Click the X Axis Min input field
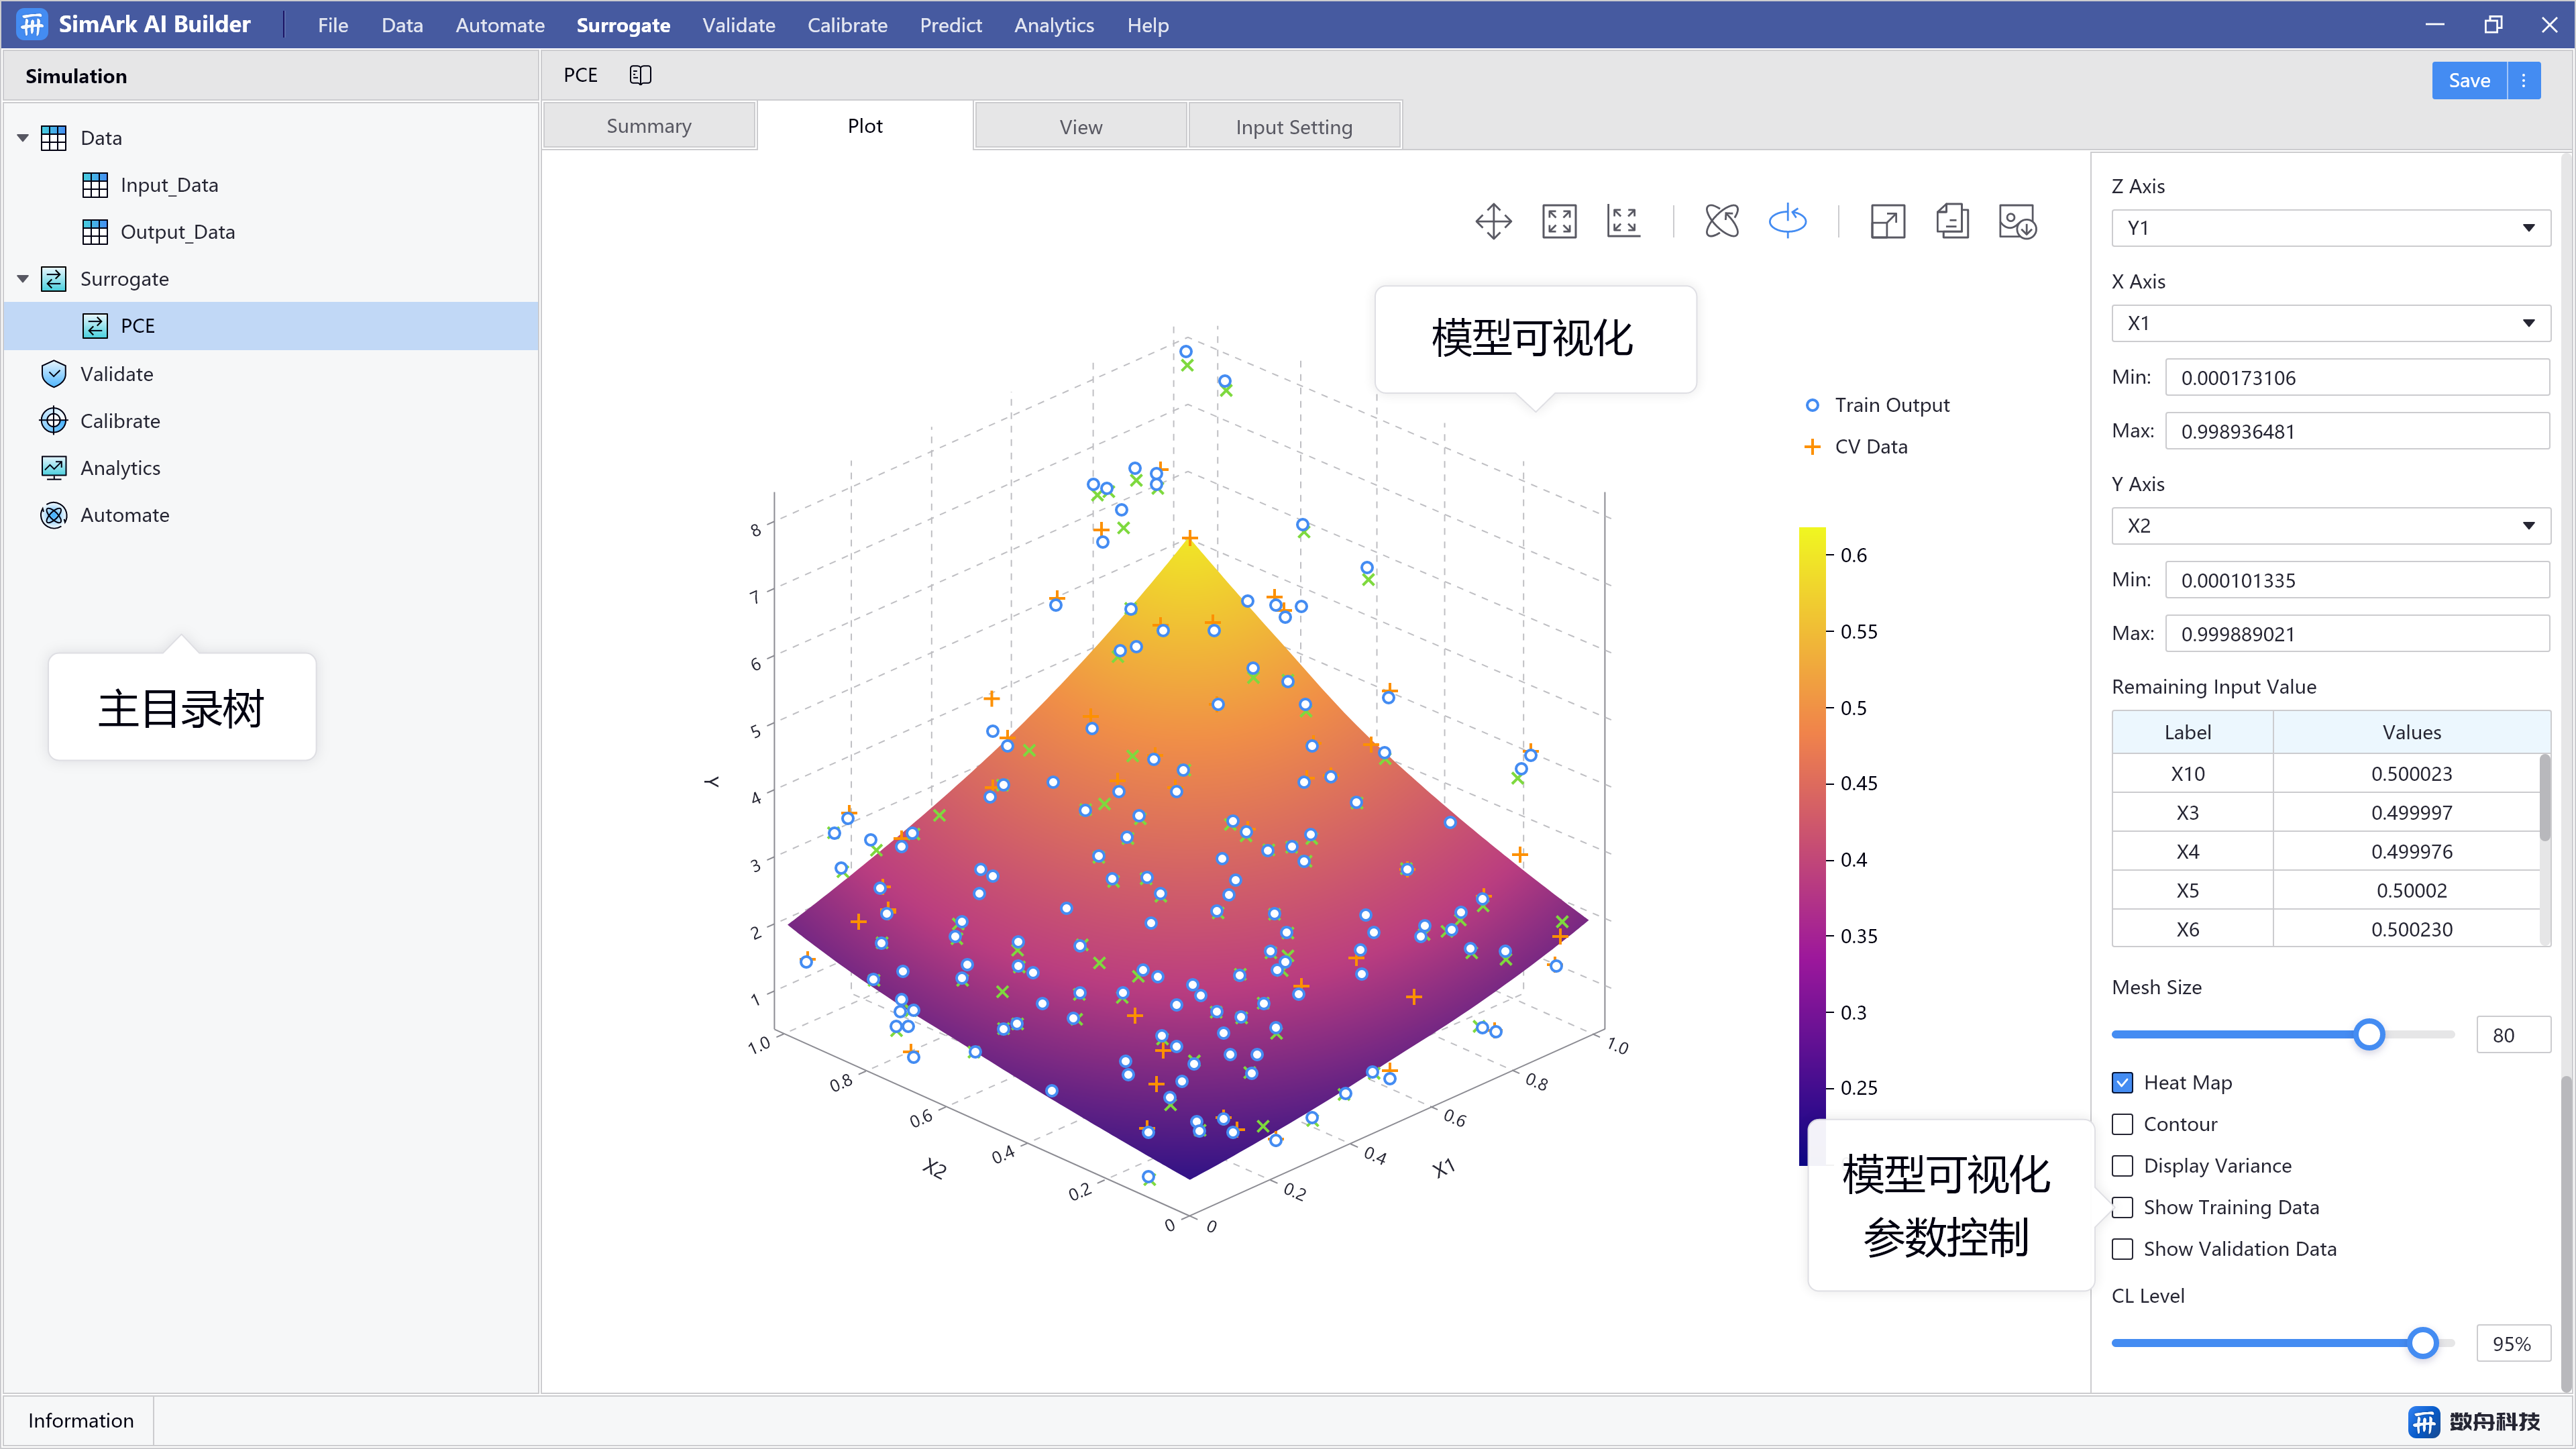Screen dimensions: 2576x1449 [x=2357, y=378]
